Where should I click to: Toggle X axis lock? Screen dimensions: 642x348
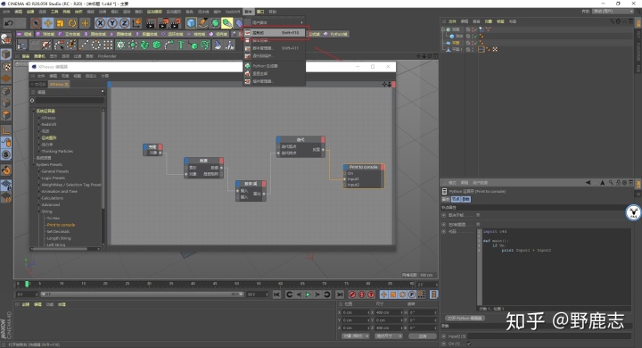100,23
